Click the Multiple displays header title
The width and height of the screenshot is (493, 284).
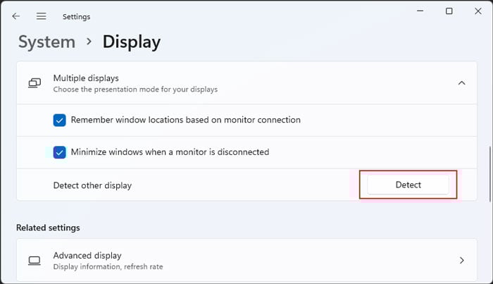[86, 78]
